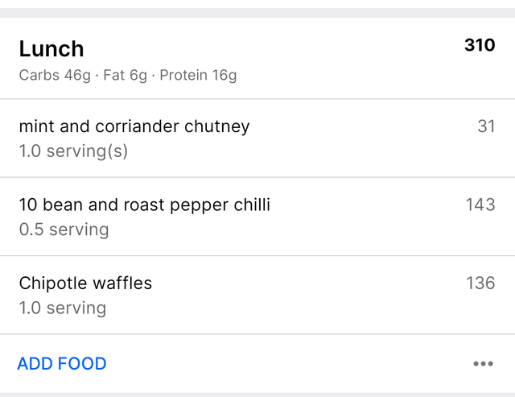Screen dimensions: 515x397
Task: Click blank space between ADD FOOD and more icon
Action: (290, 364)
